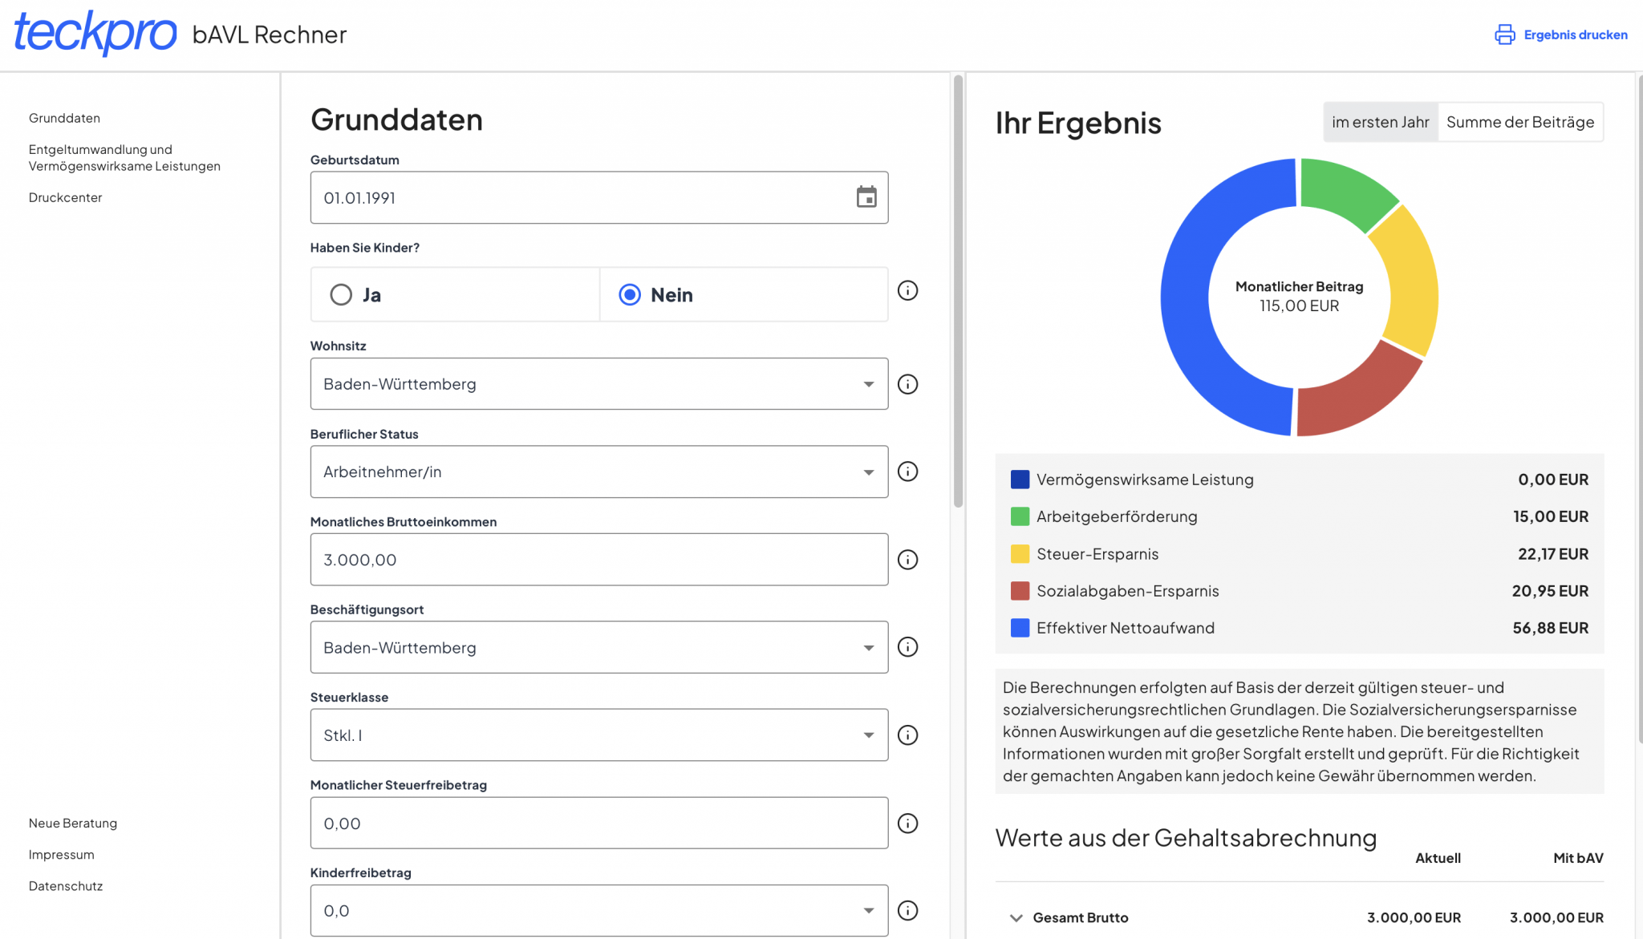The width and height of the screenshot is (1643, 939).
Task: Open Entgeltumwandlung und Vermögenswirksame Leistungen section
Action: tap(124, 158)
